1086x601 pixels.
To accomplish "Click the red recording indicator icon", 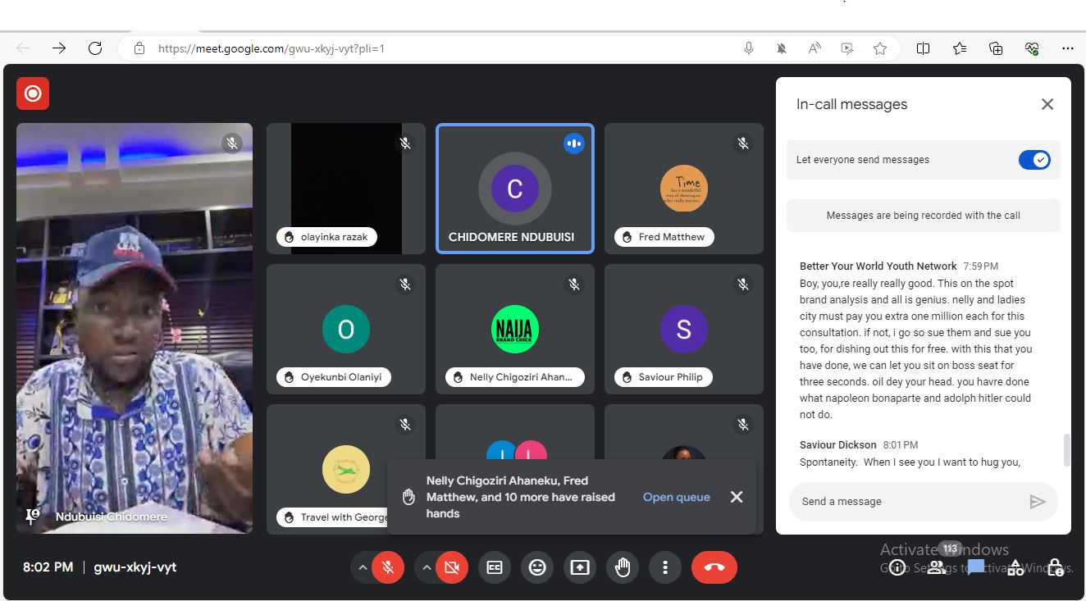I will [x=33, y=93].
